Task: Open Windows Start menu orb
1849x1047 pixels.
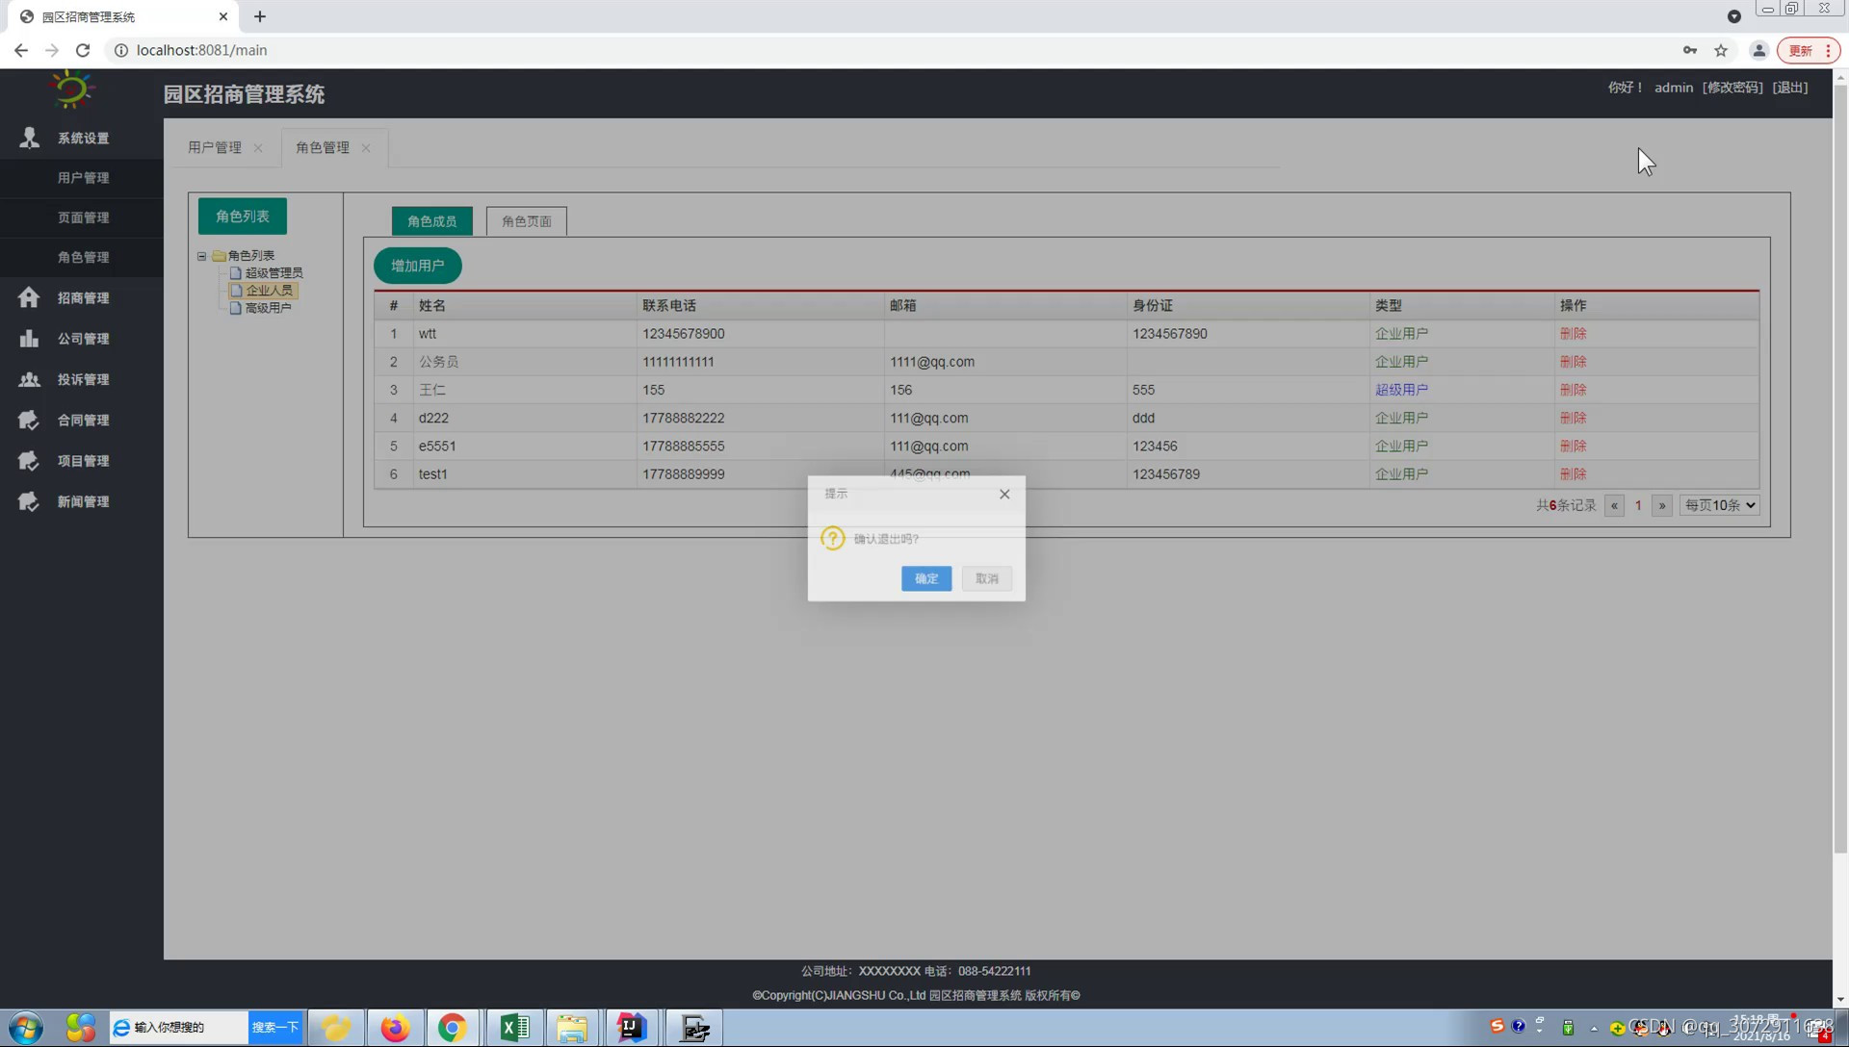Action: pyautogui.click(x=26, y=1028)
